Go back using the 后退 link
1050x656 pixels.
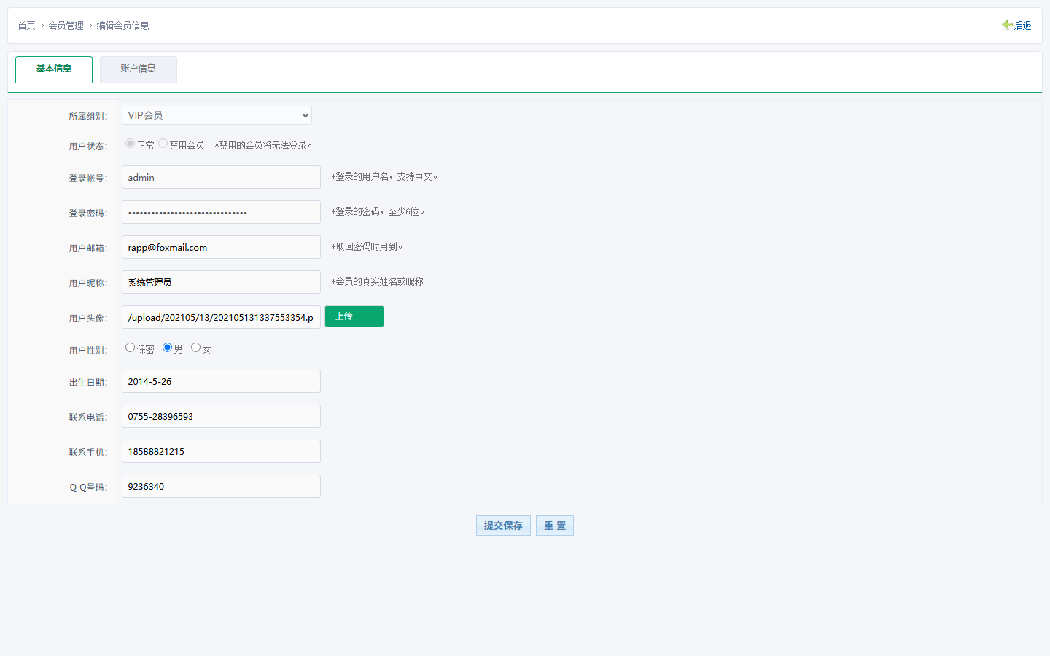point(1022,26)
